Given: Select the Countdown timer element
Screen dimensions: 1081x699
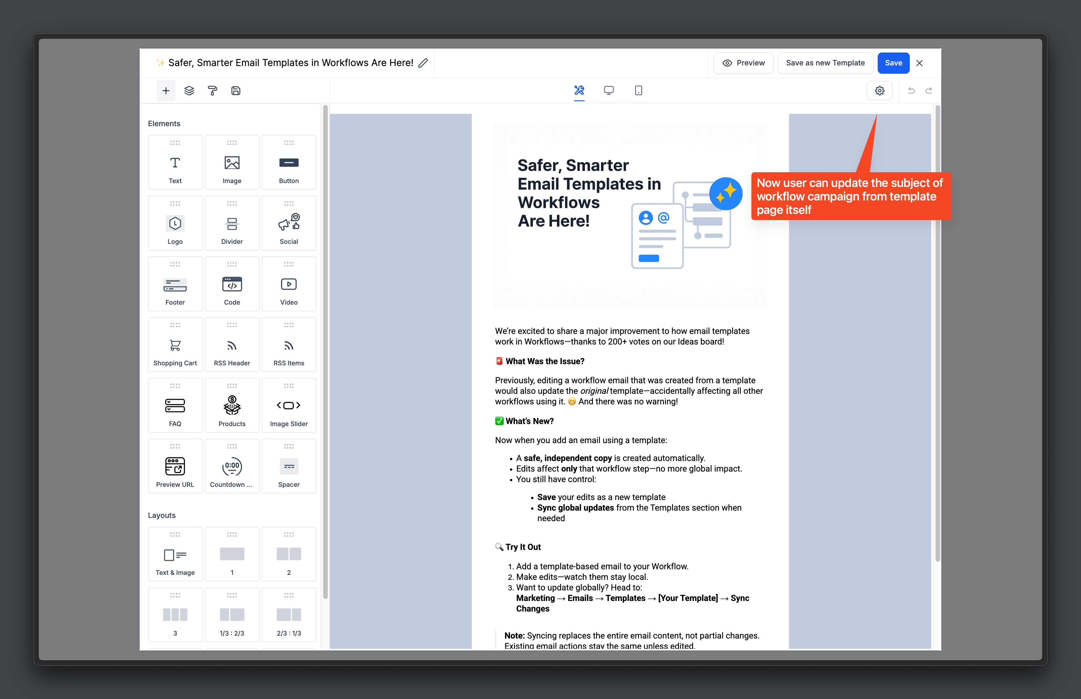Looking at the screenshot, I should (x=232, y=466).
